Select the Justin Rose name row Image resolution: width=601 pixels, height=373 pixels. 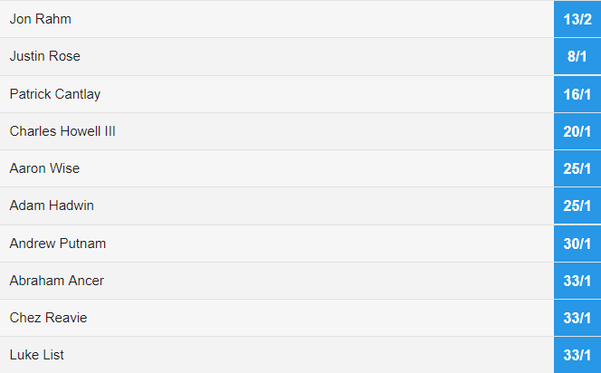[x=44, y=56]
